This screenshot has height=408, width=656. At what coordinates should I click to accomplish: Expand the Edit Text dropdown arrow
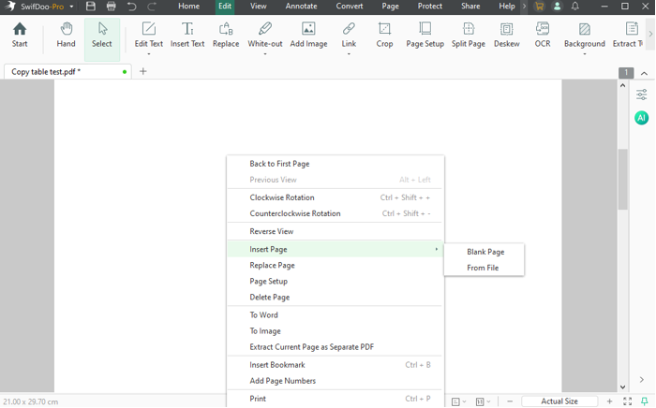point(148,54)
